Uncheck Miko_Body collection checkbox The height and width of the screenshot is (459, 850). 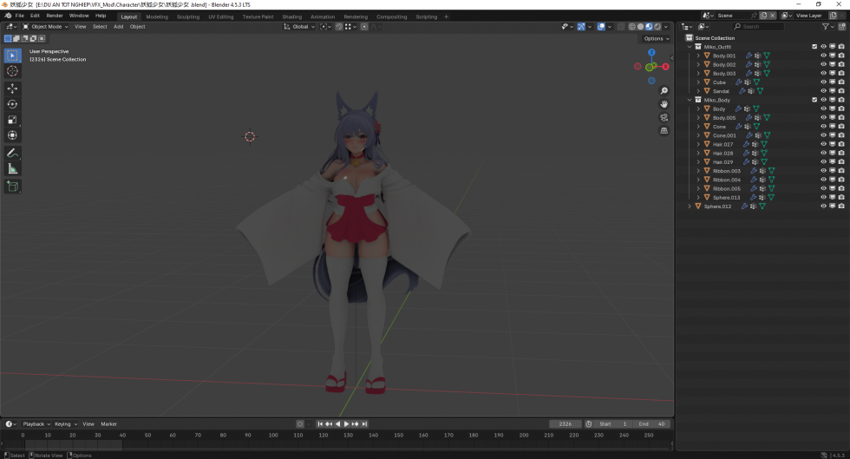point(814,100)
